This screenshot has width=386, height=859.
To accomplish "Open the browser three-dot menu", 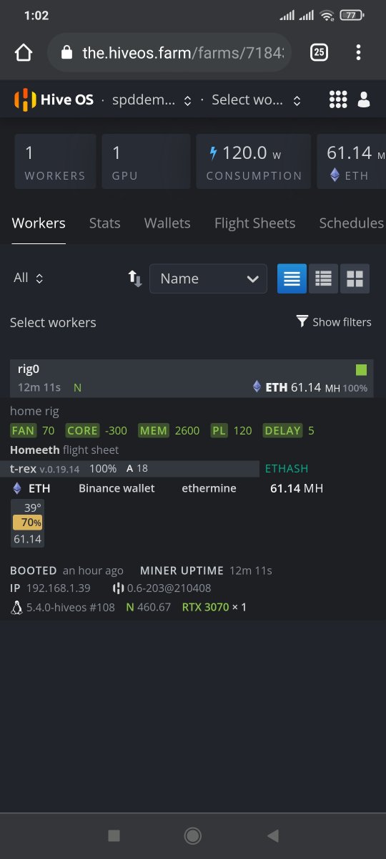I will pyautogui.click(x=358, y=52).
